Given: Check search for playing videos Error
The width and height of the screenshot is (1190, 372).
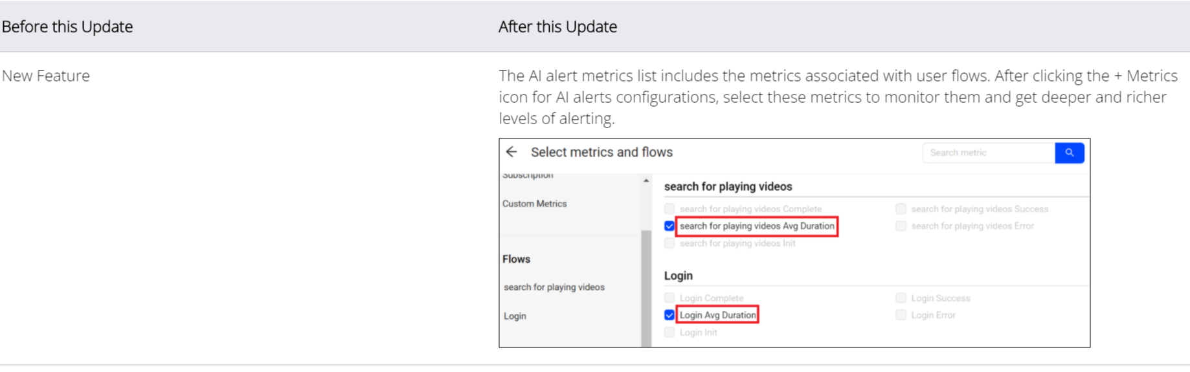Looking at the screenshot, I should point(901,226).
